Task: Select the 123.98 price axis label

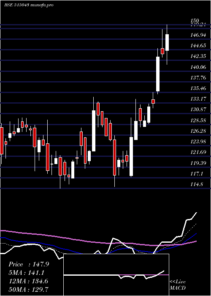Action: tap(198, 141)
